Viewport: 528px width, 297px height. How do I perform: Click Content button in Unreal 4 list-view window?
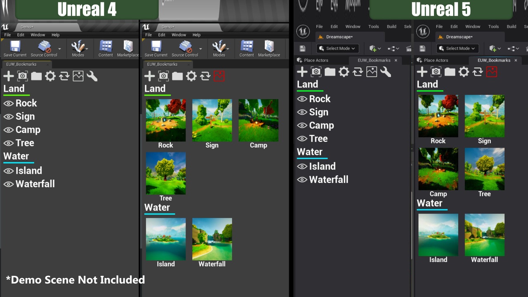tap(106, 49)
